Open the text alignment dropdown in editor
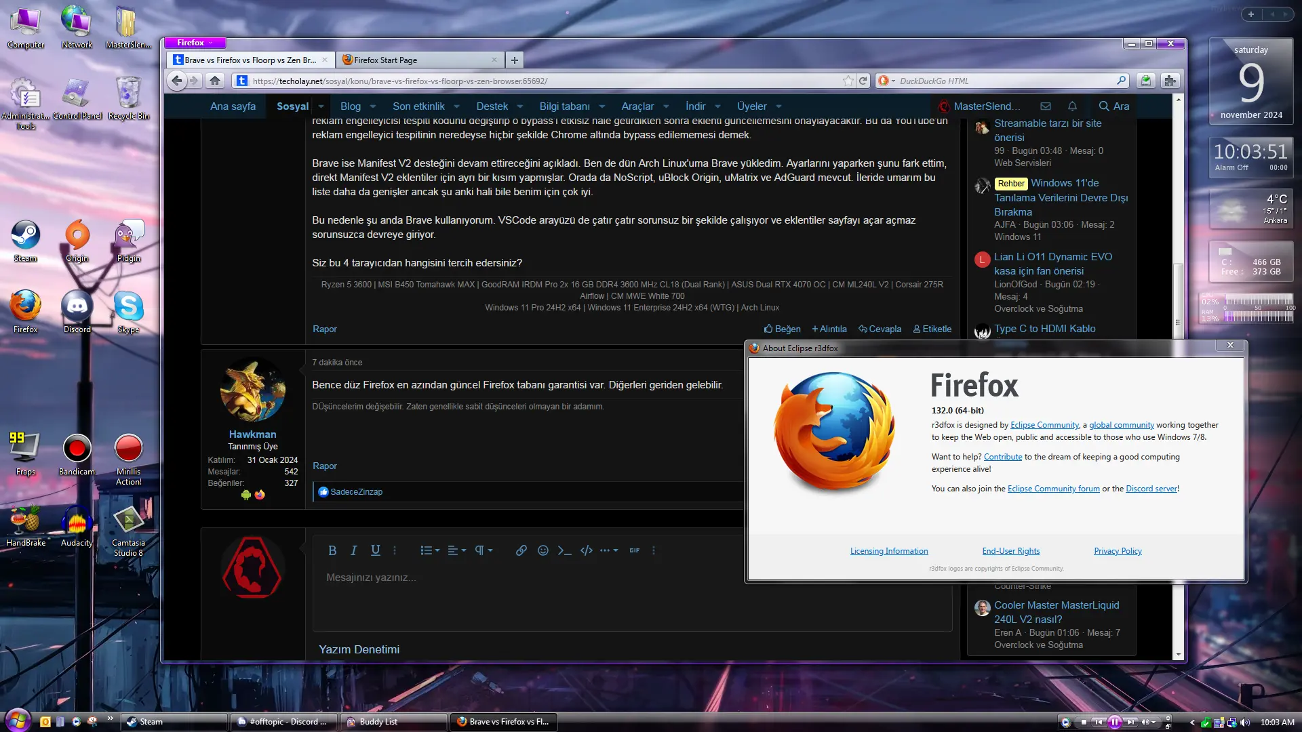Viewport: 1302px width, 732px height. [457, 550]
